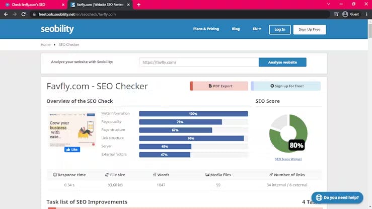
Task: Click the Meta information 100% bar
Action: (x=193, y=114)
